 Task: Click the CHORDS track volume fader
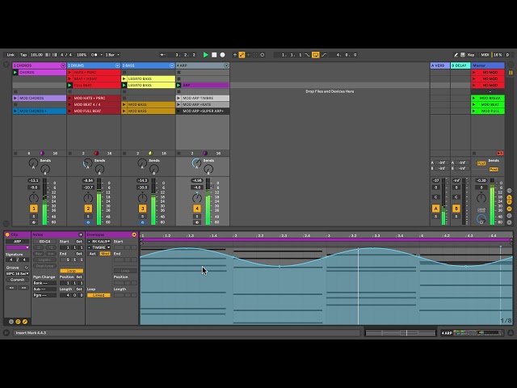pyautogui.click(x=45, y=201)
